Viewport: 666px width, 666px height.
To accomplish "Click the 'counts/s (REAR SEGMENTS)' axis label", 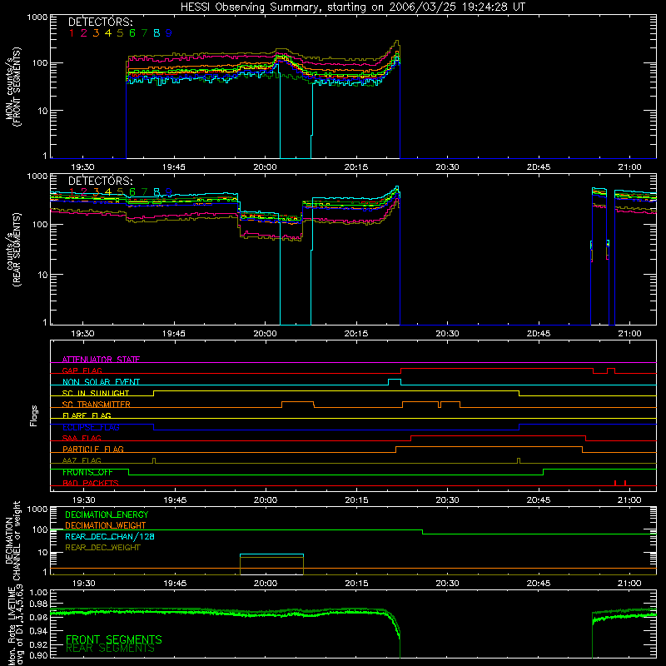I will pos(12,250).
